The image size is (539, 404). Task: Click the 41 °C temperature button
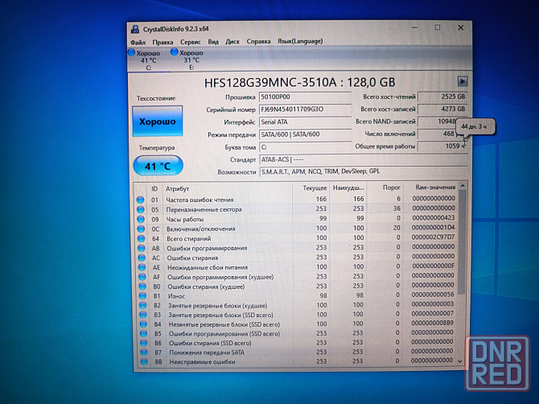(x=158, y=167)
